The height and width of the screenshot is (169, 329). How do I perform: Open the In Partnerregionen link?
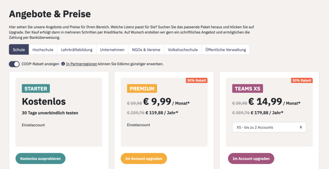tap(82, 64)
